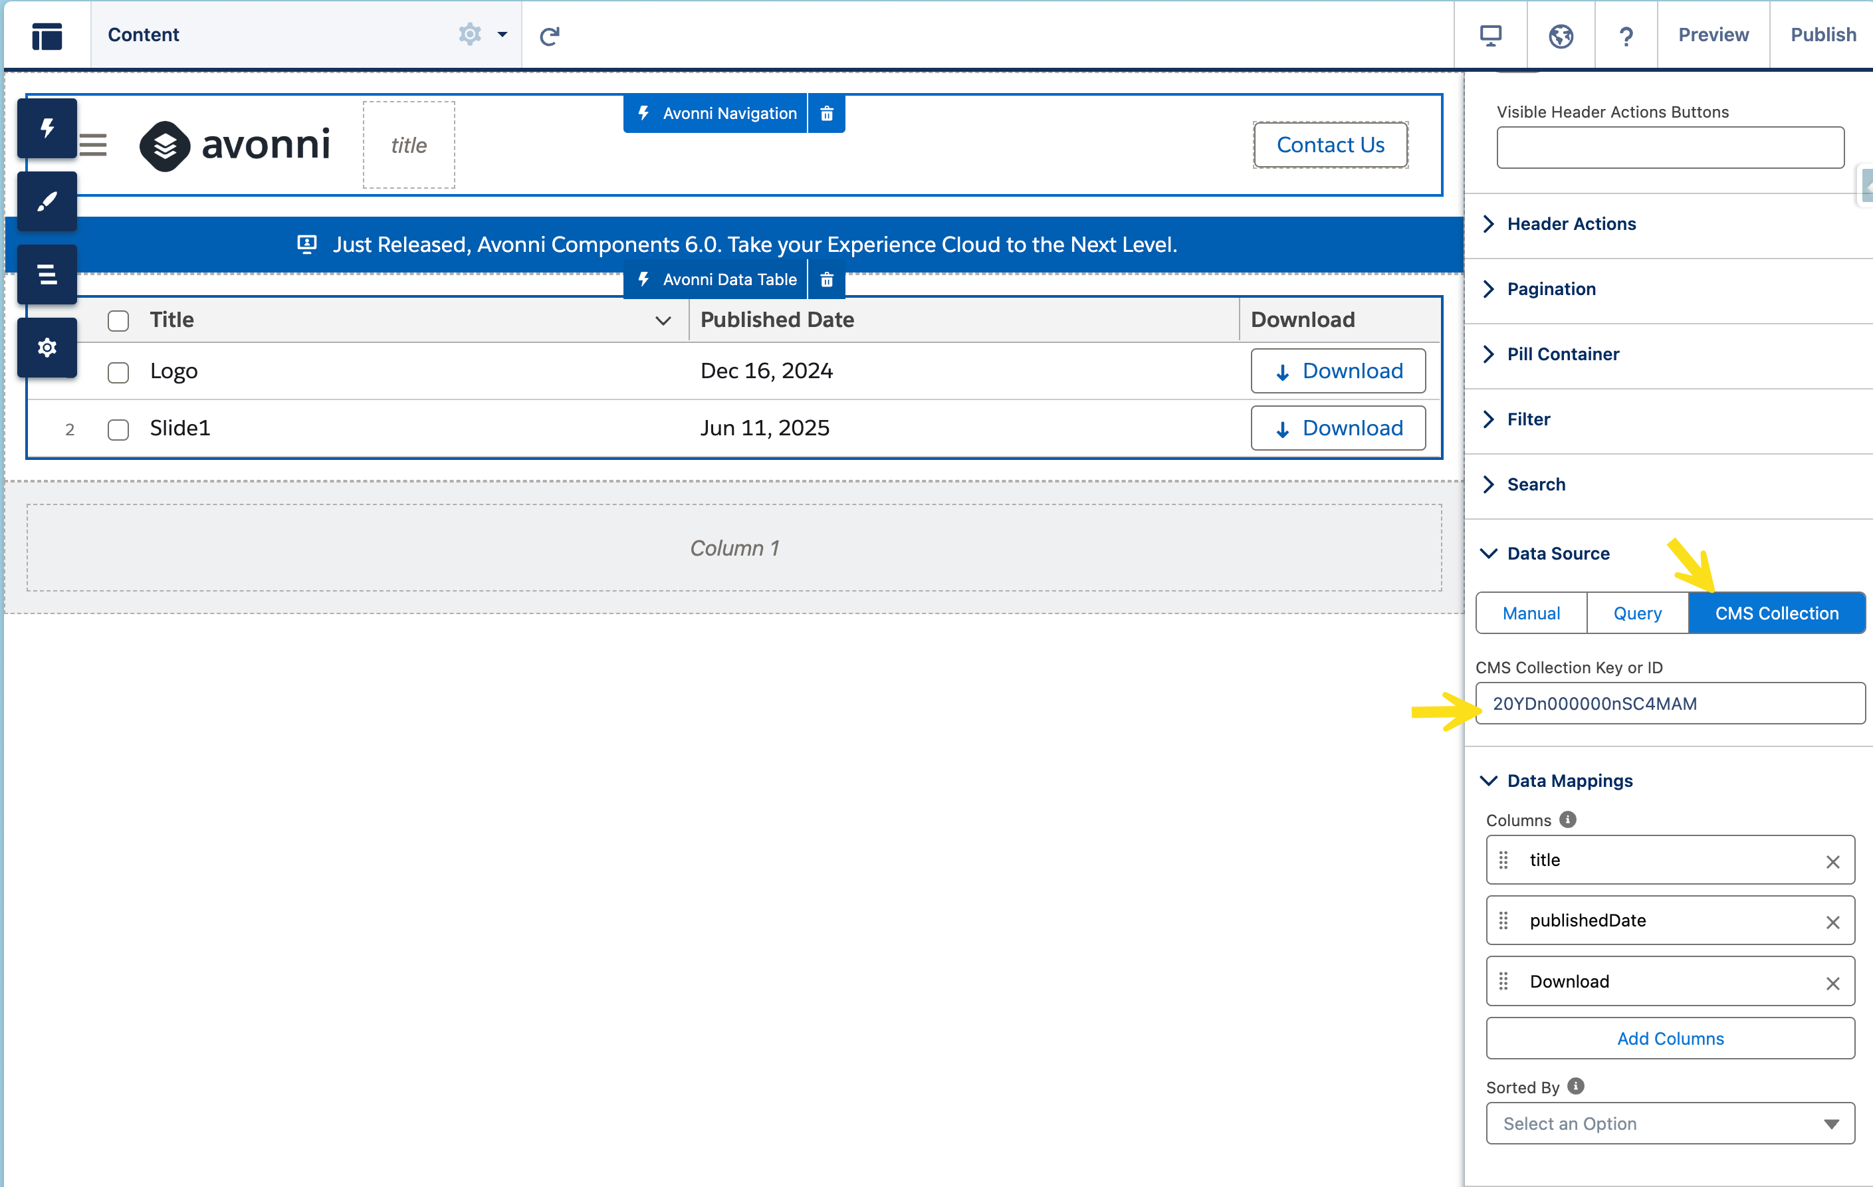Check the Slide1 row checkbox
The height and width of the screenshot is (1187, 1873).
(118, 429)
